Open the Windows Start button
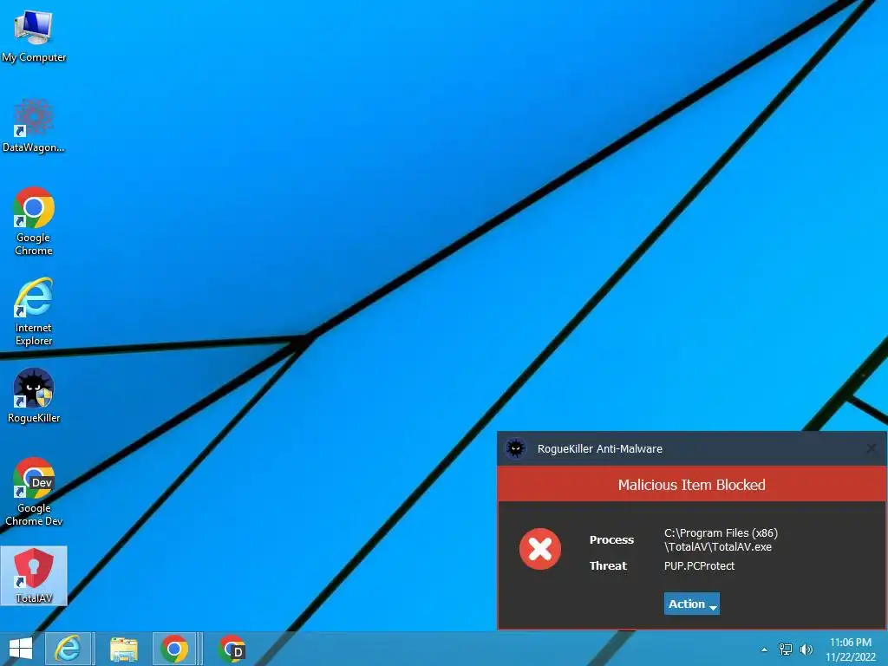Viewport: 888px width, 666px height. [x=21, y=649]
